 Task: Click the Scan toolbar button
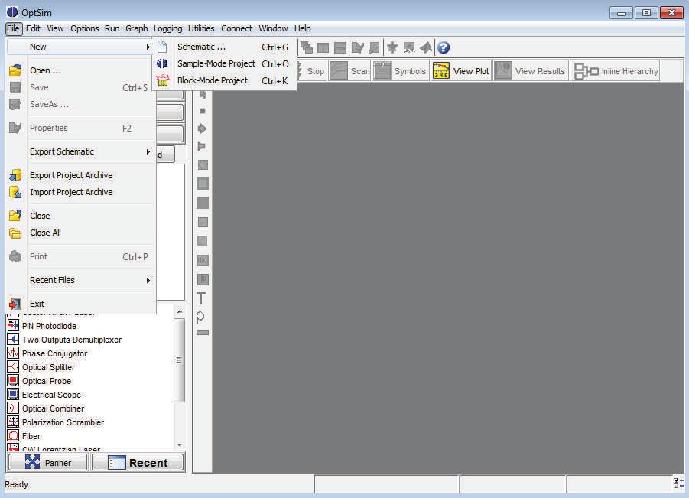349,71
